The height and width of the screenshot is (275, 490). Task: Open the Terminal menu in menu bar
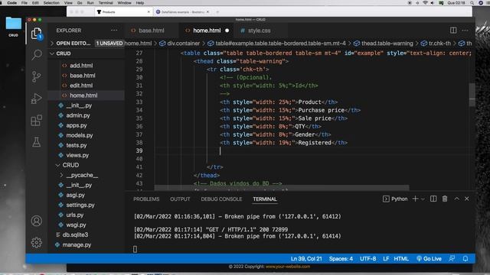click(106, 3)
